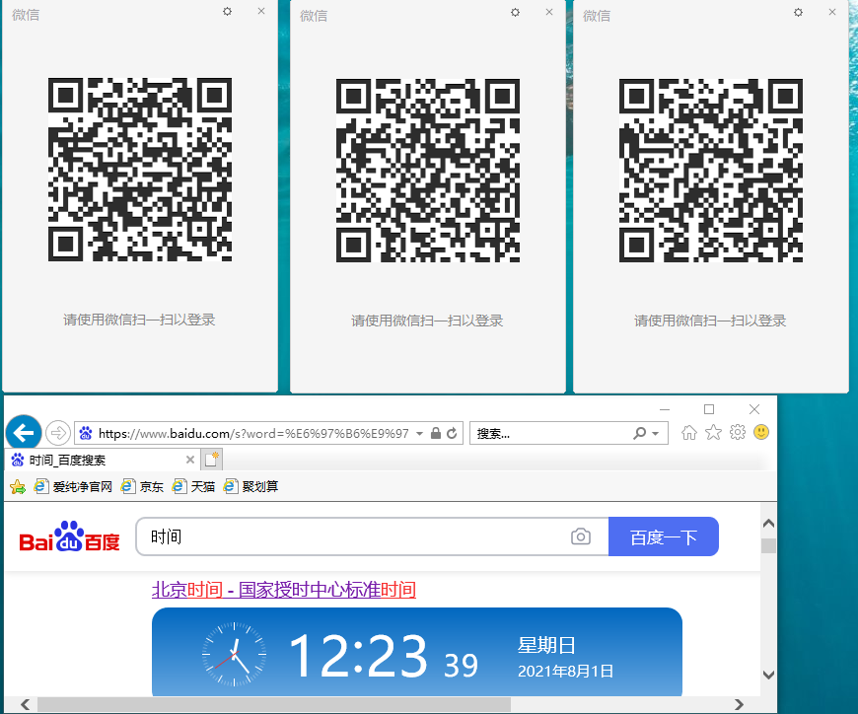
Task: Click 请使用微信扫一扫以登录 in left window
Action: point(139,320)
